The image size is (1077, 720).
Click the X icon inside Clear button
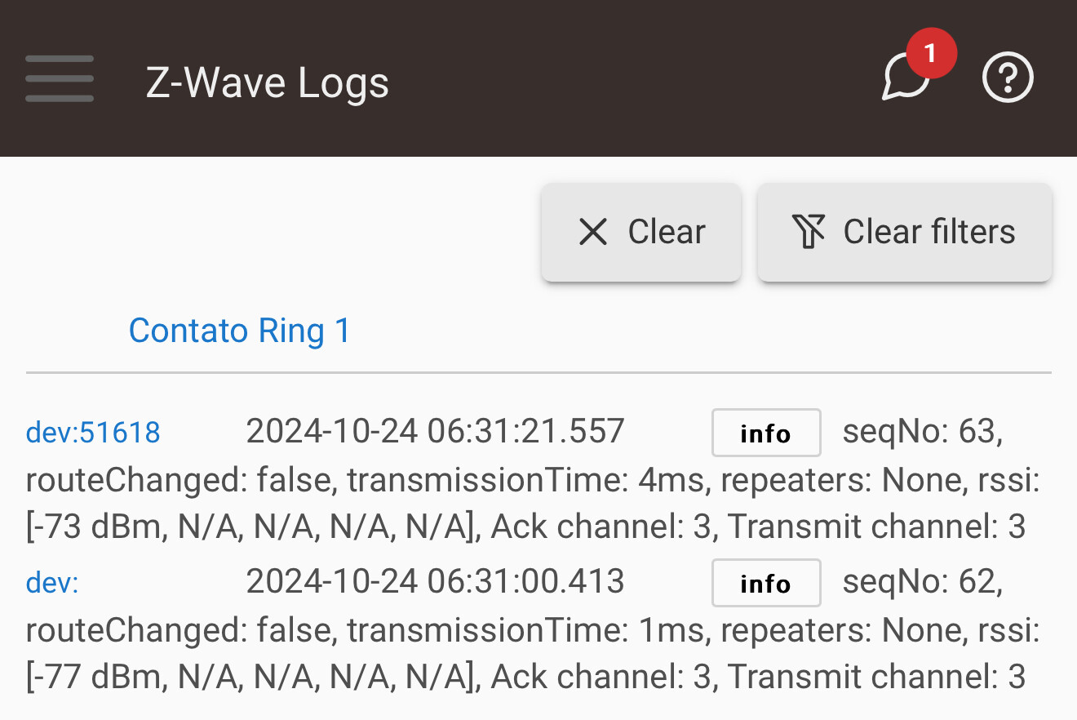click(592, 232)
